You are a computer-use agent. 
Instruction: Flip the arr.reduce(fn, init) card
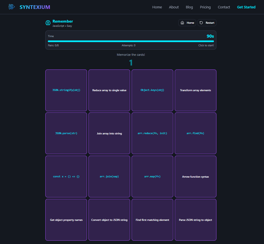[x=152, y=133]
